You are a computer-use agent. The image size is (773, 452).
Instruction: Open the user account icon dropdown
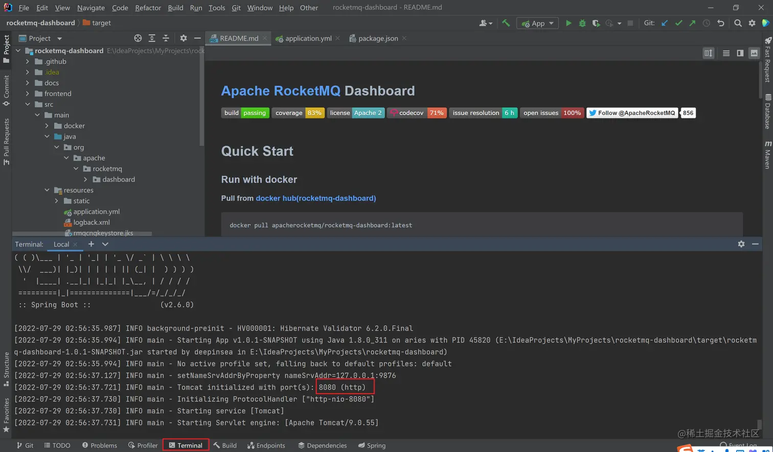click(x=486, y=23)
